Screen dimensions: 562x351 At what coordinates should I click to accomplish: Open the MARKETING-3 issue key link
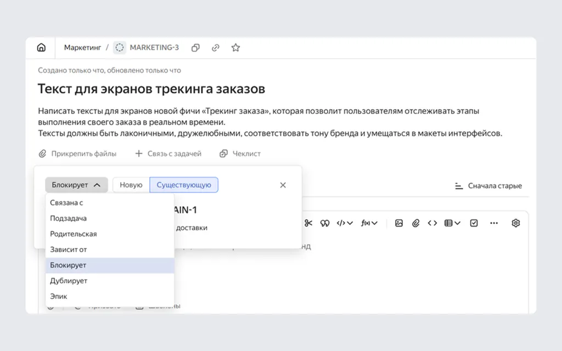click(x=154, y=47)
